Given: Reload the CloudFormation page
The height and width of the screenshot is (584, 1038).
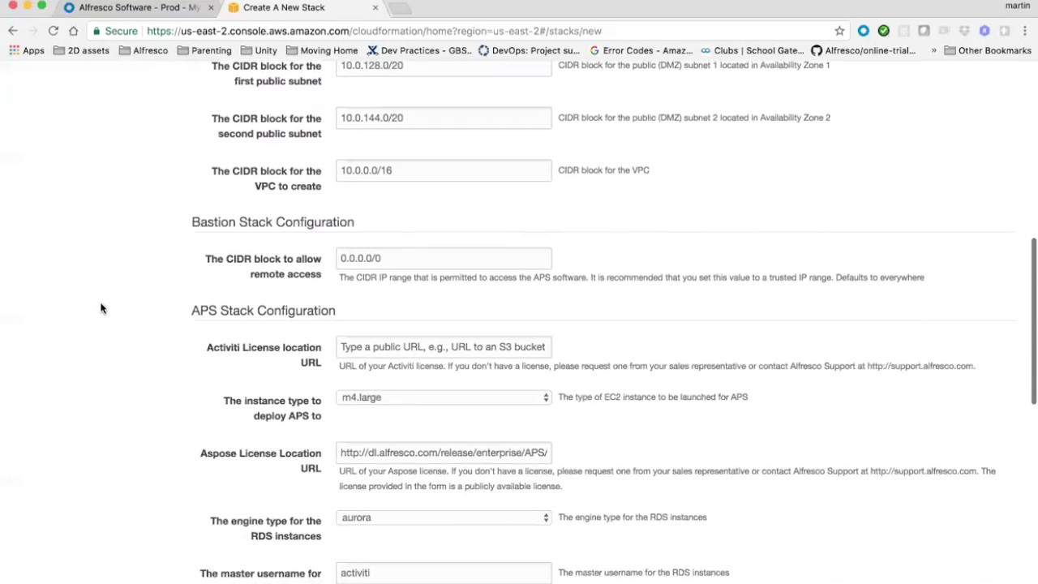Looking at the screenshot, I should (53, 31).
